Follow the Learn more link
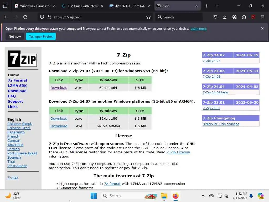Screen dimensions: 269x202 (x=199, y=29)
